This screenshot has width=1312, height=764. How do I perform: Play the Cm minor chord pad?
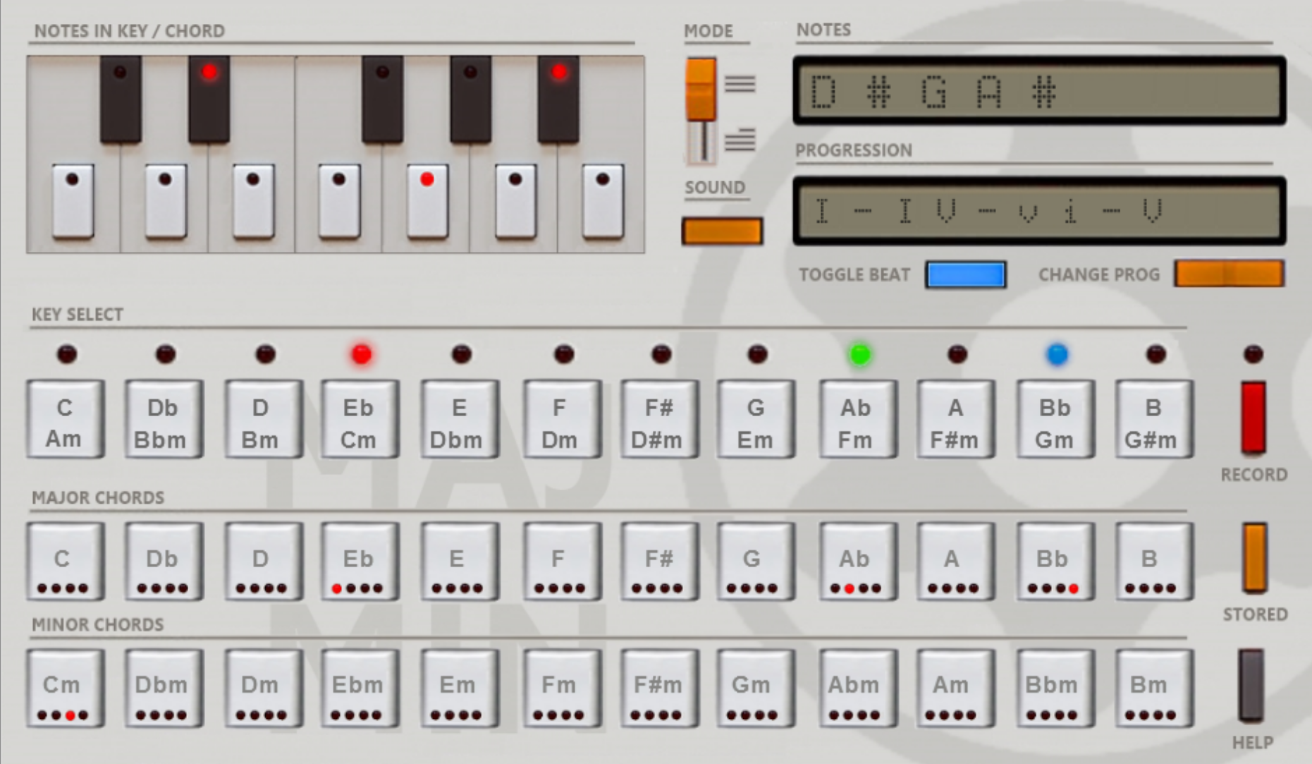(x=66, y=689)
